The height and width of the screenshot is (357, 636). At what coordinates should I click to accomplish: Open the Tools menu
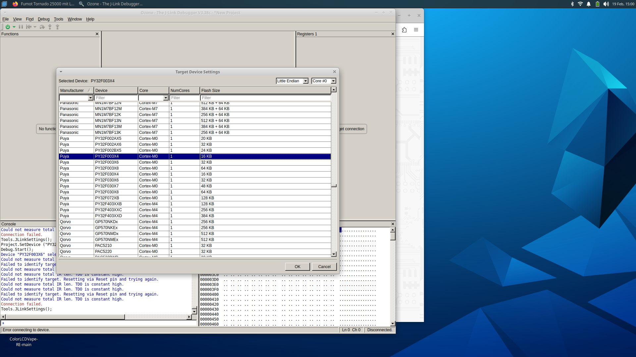pos(58,19)
